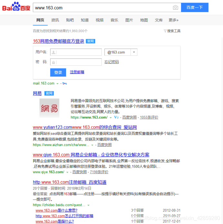
Task: Open the 163网易免费邮箱官方登录 result
Action: [59, 41]
